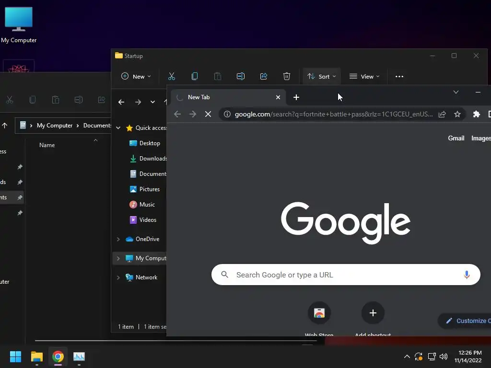Open the Windows Start menu
Viewport: 491px width, 368px height.
[x=15, y=356]
